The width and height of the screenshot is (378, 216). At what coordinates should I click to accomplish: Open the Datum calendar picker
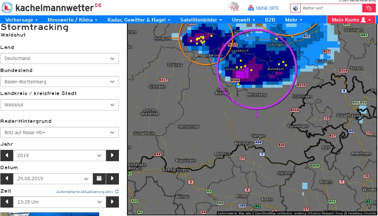pos(99,179)
